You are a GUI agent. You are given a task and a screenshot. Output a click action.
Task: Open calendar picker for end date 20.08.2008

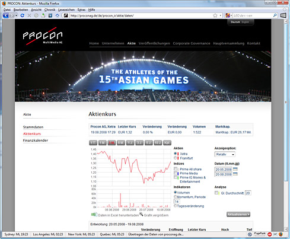(x=235, y=174)
